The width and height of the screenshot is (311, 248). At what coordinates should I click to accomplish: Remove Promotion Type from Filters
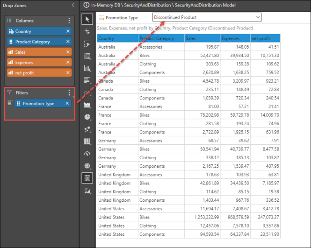tap(67, 104)
